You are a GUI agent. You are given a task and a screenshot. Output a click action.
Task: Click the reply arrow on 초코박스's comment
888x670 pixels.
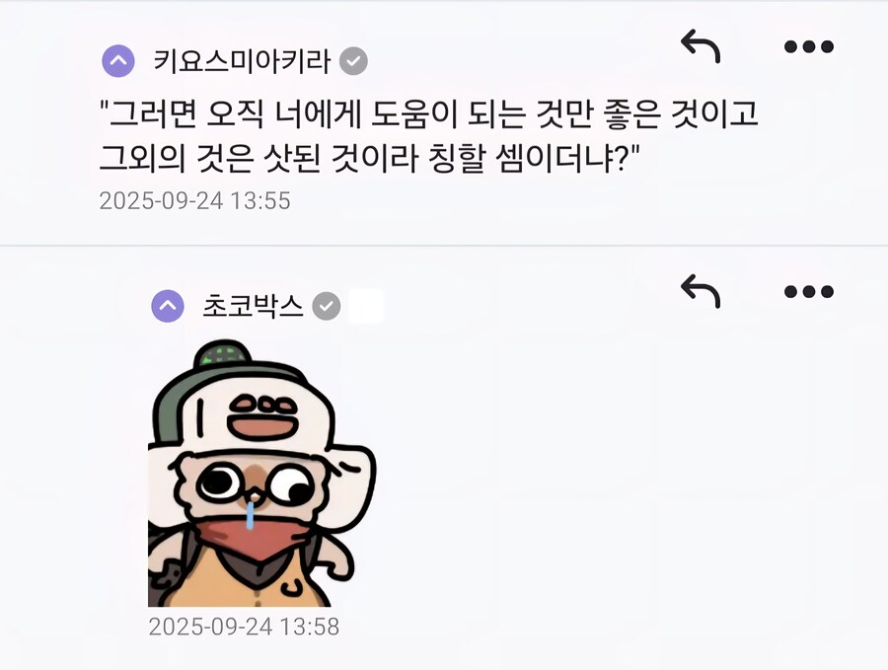(701, 291)
